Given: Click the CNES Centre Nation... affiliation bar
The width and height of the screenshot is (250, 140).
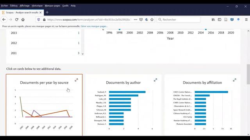Looking at the screenshot, I should [211, 92].
